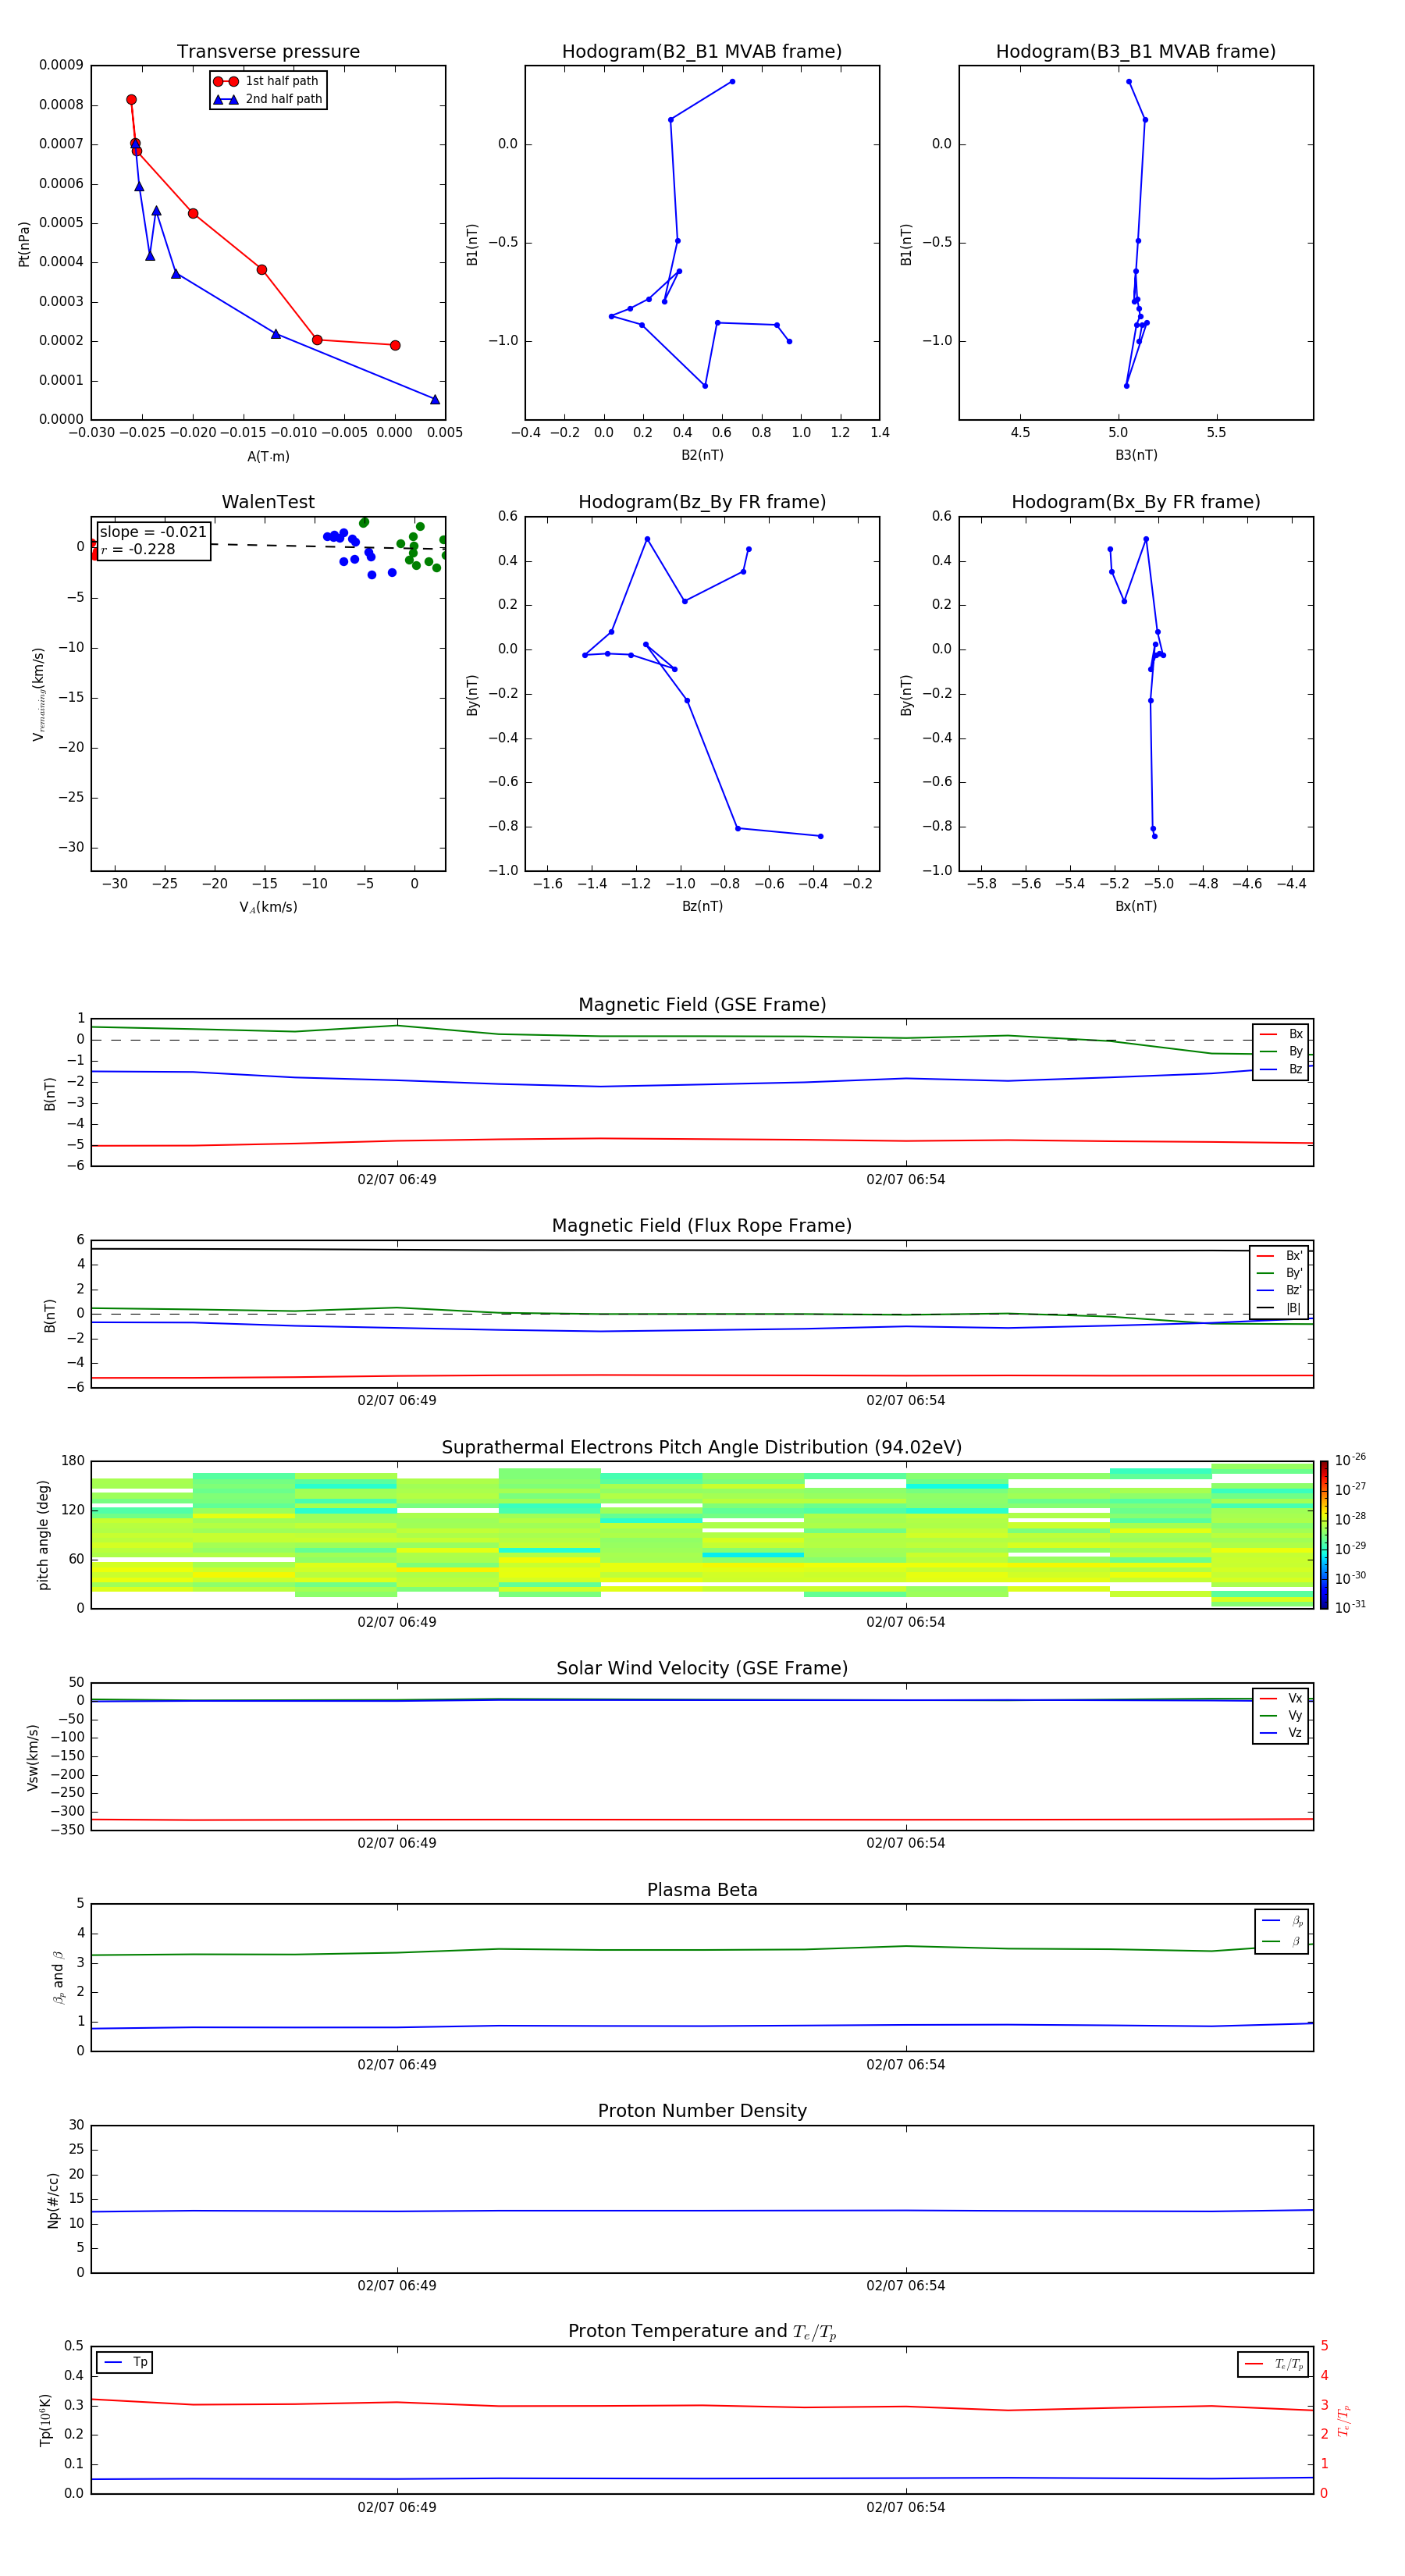Click the 'B3(nT)' x-axis label
1405x2576 pixels.
1136,455
